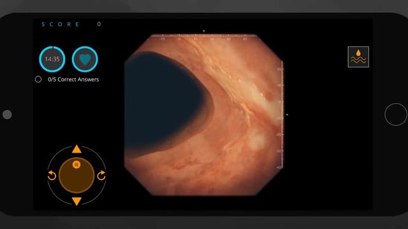408x229 pixels.
Task: Click the SCORE label
Action: pos(61,24)
